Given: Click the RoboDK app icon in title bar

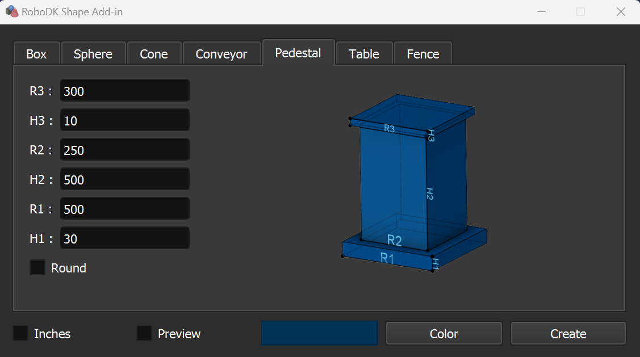Looking at the screenshot, I should click(11, 11).
